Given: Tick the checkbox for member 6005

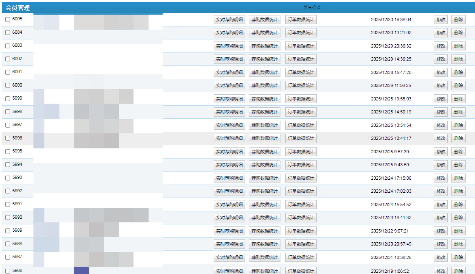Looking at the screenshot, I should (x=8, y=20).
